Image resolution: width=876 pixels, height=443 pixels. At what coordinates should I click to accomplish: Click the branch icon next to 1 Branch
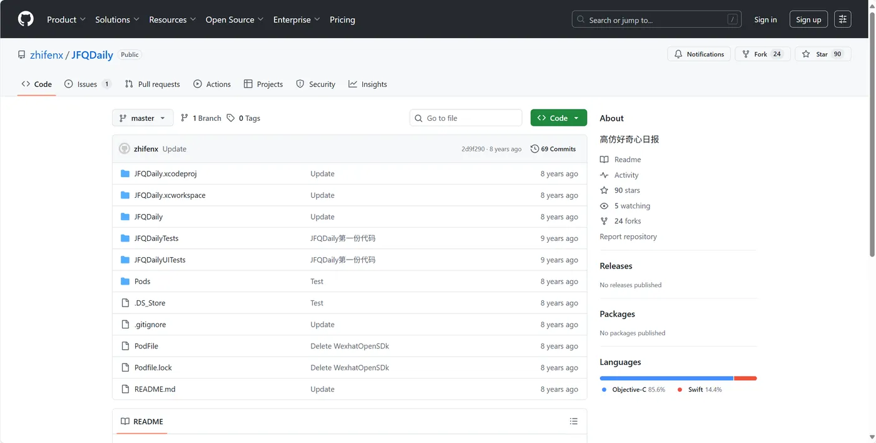point(185,118)
